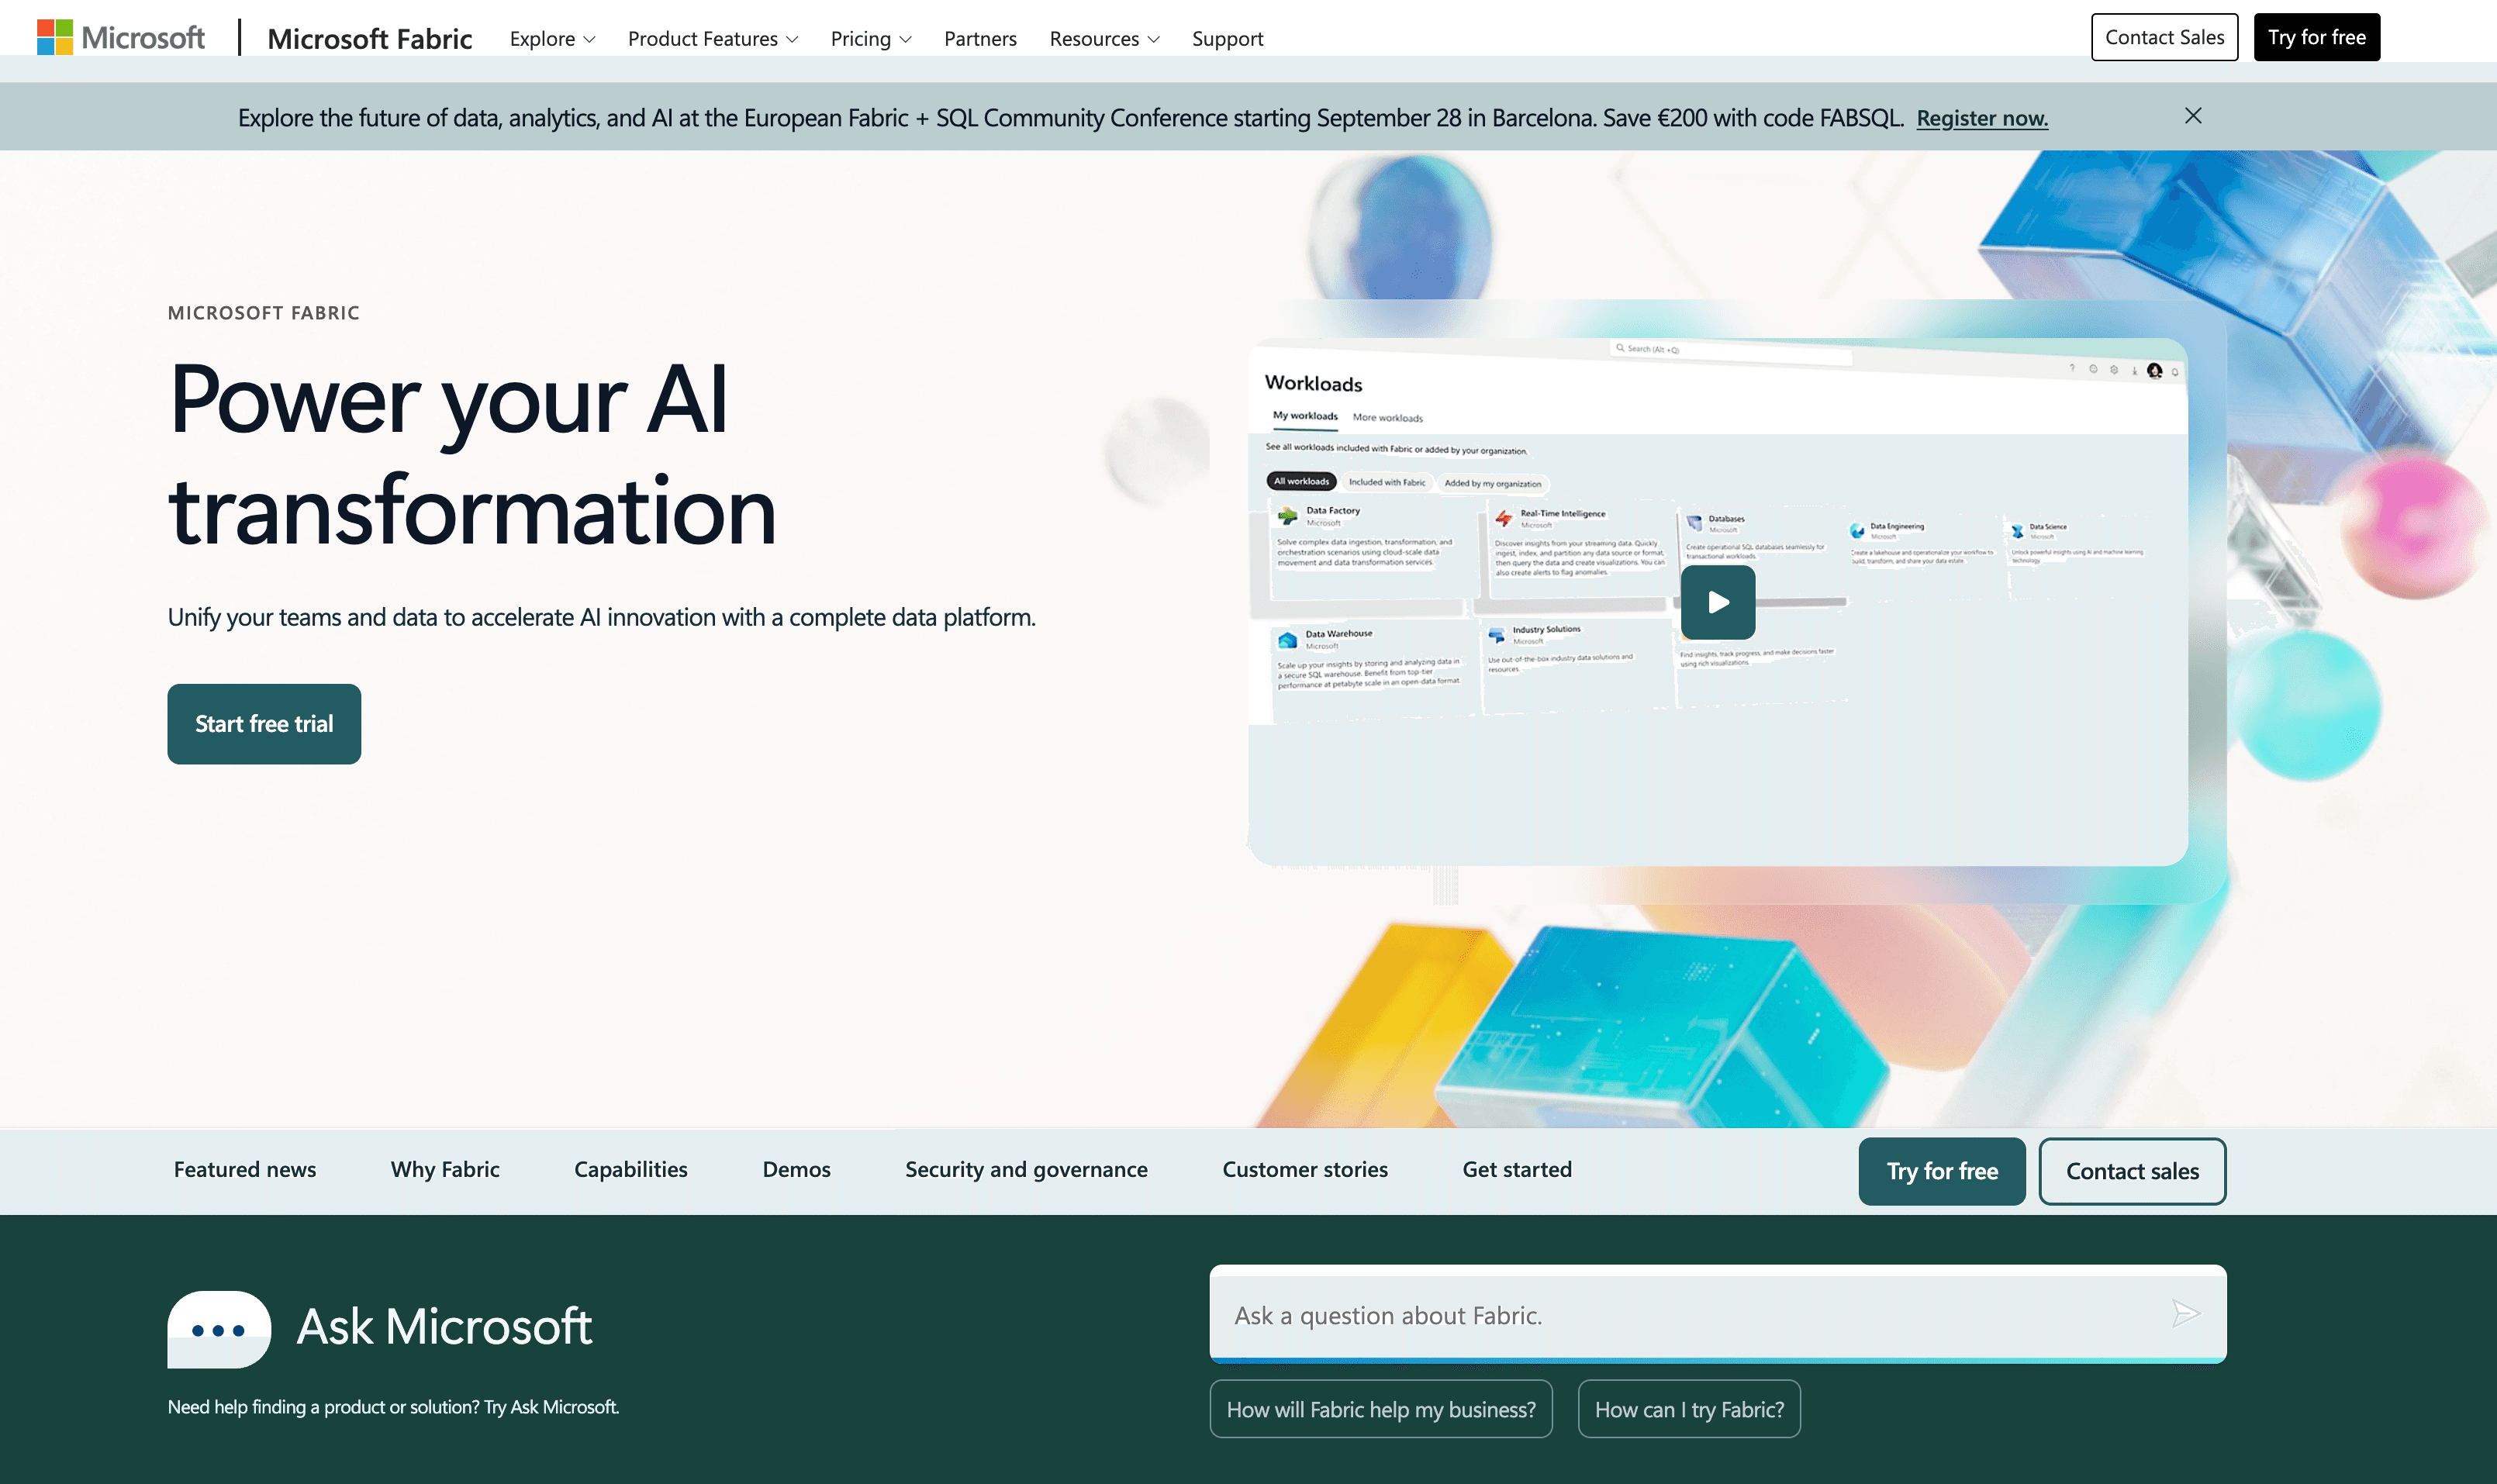This screenshot has width=2497, height=1484.
Task: Open the Support page
Action: [1227, 38]
